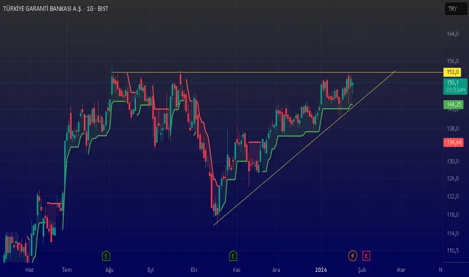The height and width of the screenshot is (277, 469).
Task: Click the 110,5 price axis label
Action: (452, 250)
